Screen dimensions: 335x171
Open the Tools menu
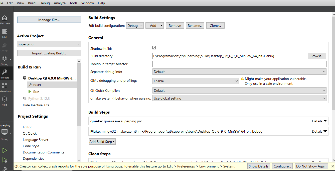tap(73, 3)
